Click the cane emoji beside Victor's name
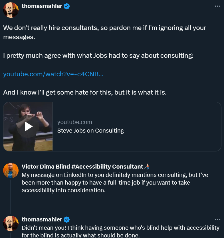Screen dimensions: 224x238 pos(147,167)
